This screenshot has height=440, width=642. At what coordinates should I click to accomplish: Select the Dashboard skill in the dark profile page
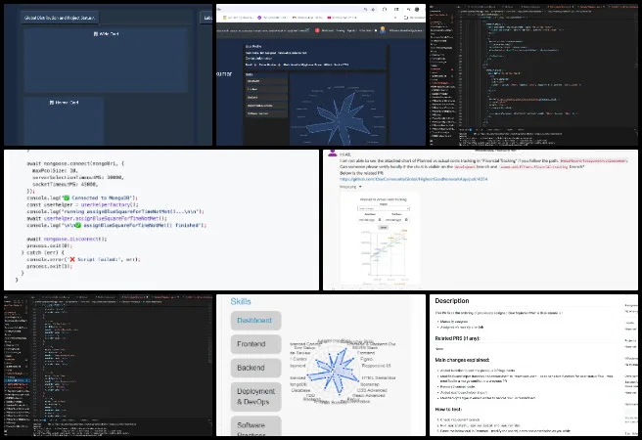[x=266, y=81]
